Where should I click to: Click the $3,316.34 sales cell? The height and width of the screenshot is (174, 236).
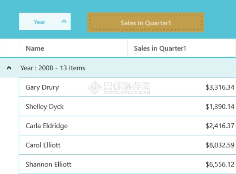[x=182, y=87]
